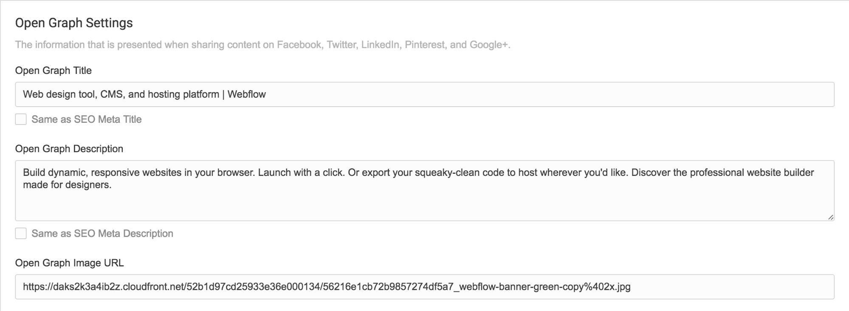Place cursor on 'made for designers.' in description
Viewport: 849px width, 311px height.
click(x=67, y=185)
